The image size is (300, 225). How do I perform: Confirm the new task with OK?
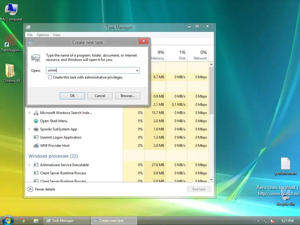[72, 96]
